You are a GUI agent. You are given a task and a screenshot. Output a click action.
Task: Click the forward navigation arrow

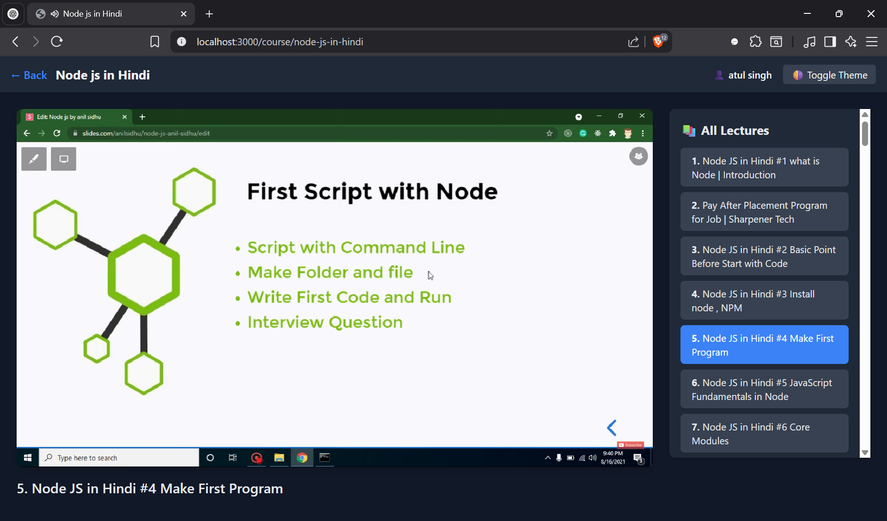[x=36, y=42]
